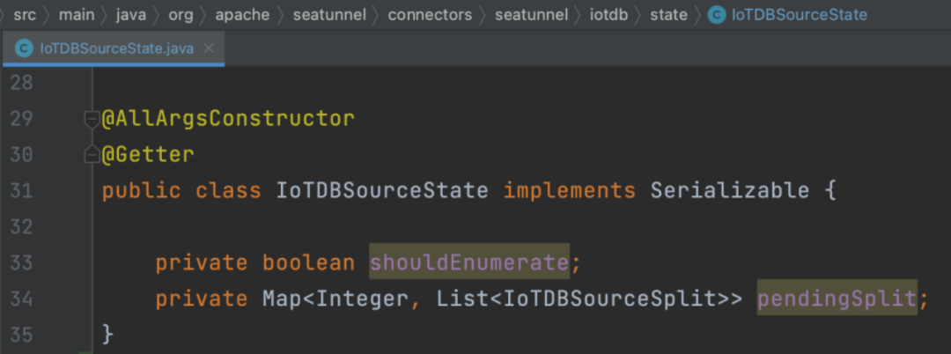Viewport: 951px width, 354px height.
Task: Click line number 31 in the gutter
Action: tap(21, 192)
